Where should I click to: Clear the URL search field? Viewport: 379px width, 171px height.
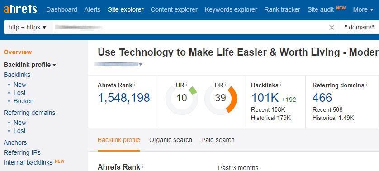tap(332, 27)
